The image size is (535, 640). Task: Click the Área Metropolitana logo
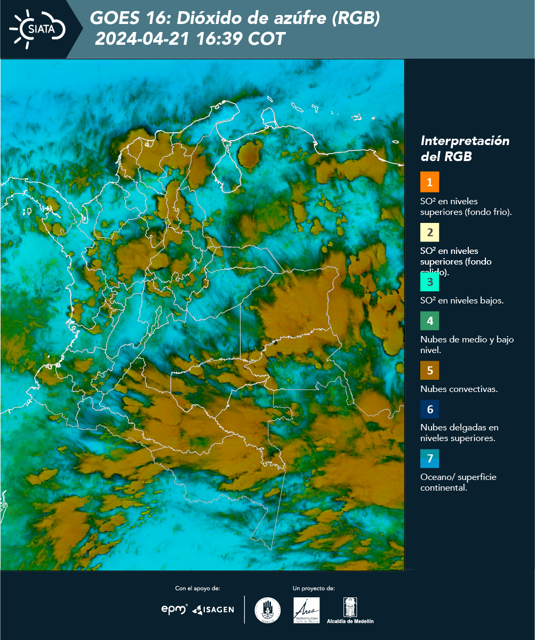coord(307,610)
